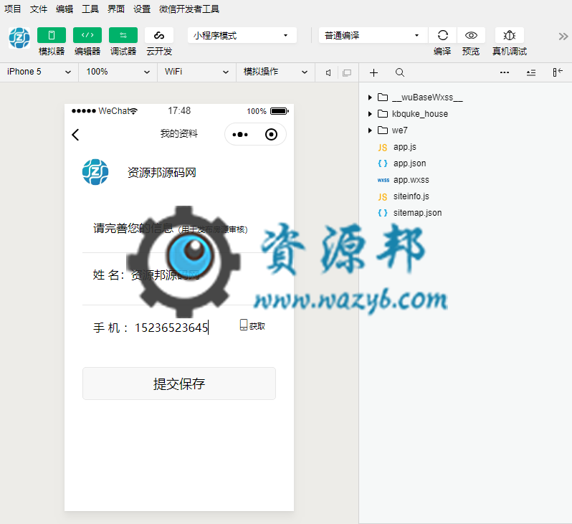
Task: Click the hide file panel icon
Action: [x=558, y=72]
